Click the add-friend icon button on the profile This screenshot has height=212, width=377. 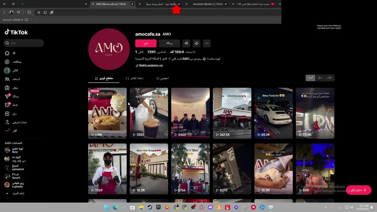186,43
